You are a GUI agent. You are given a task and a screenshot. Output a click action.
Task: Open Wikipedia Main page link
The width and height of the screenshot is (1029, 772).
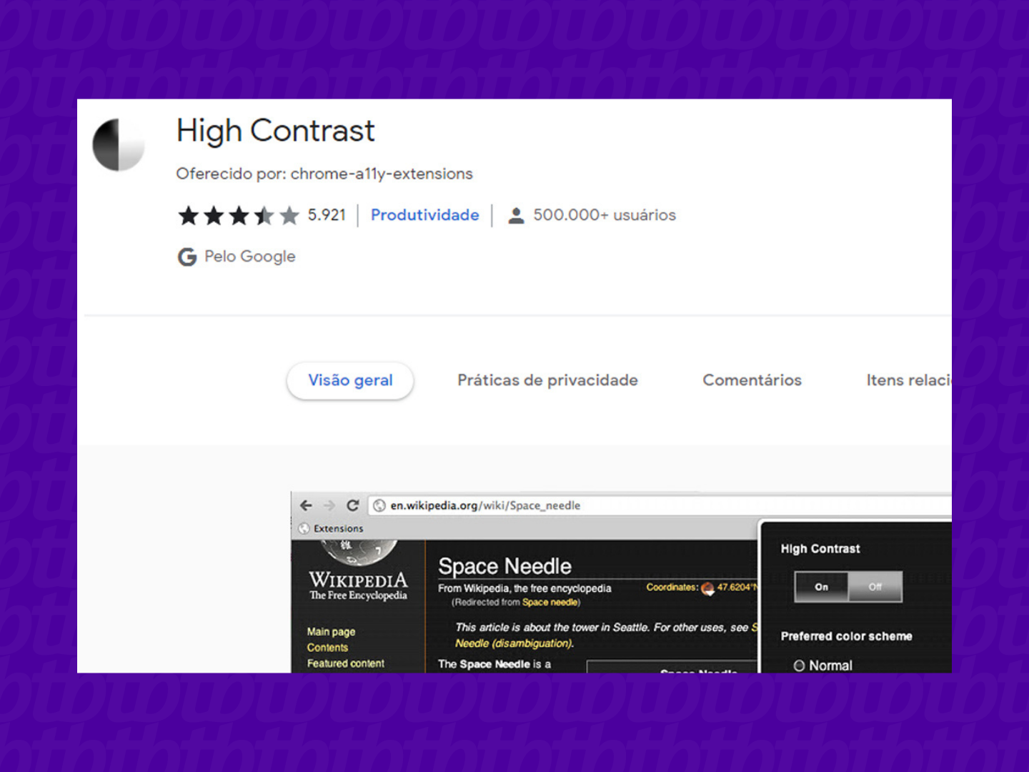coord(331,632)
